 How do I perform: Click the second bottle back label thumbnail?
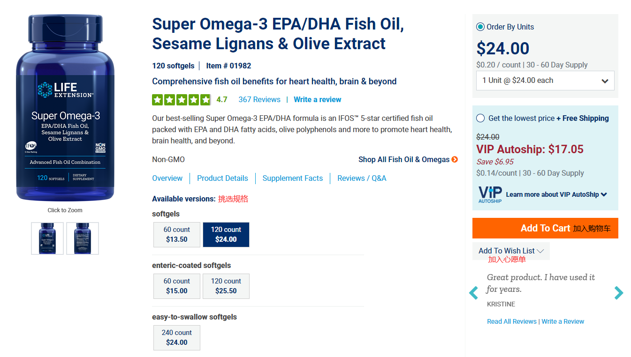coord(83,238)
